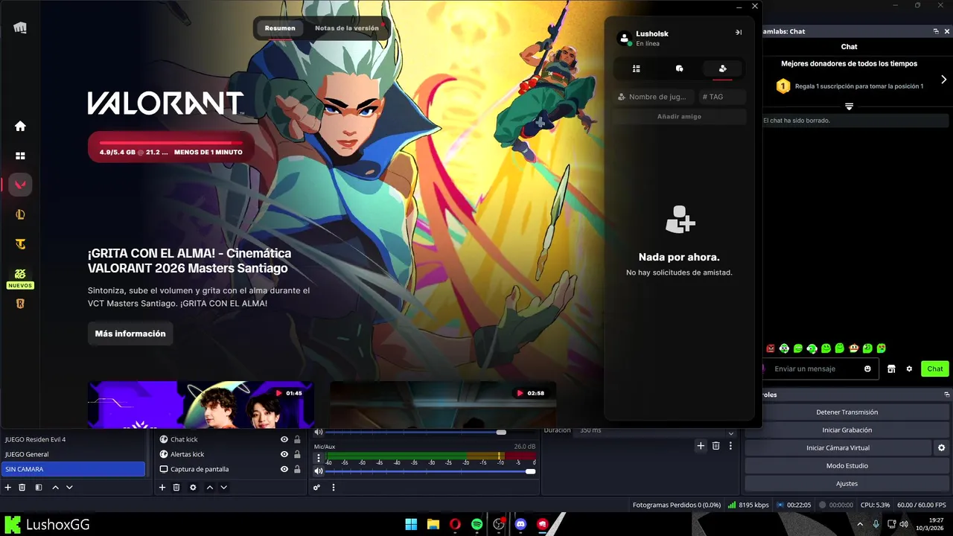Screen dimensions: 953x536
Task: Add a transition with plus icon
Action: coord(701,446)
